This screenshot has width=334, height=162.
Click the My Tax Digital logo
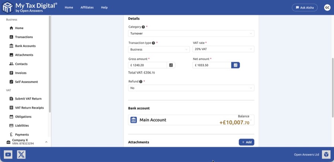[x=30, y=7]
